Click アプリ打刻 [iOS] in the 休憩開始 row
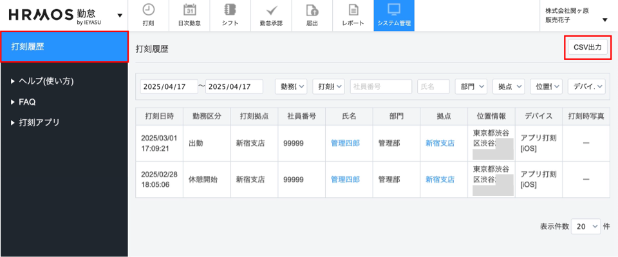The width and height of the screenshot is (618, 257). 538,180
